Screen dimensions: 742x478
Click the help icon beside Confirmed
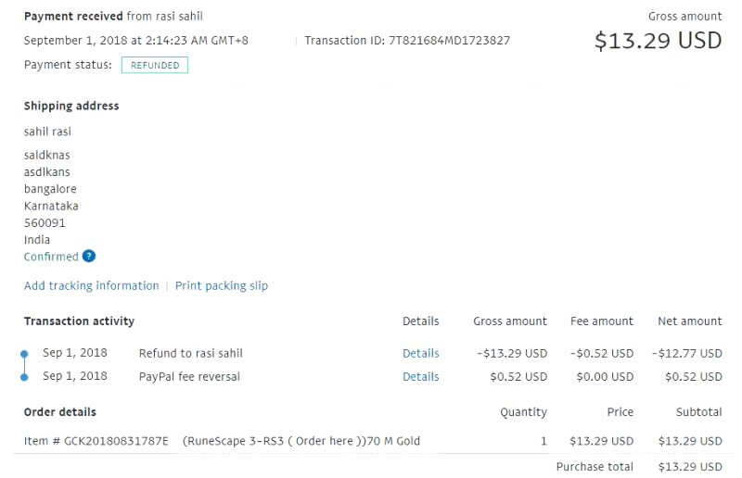click(89, 257)
